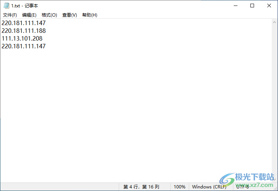278x191 pixels.
Task: Click the 第 4 行, 第 16 列 status entry
Action: 141,187
